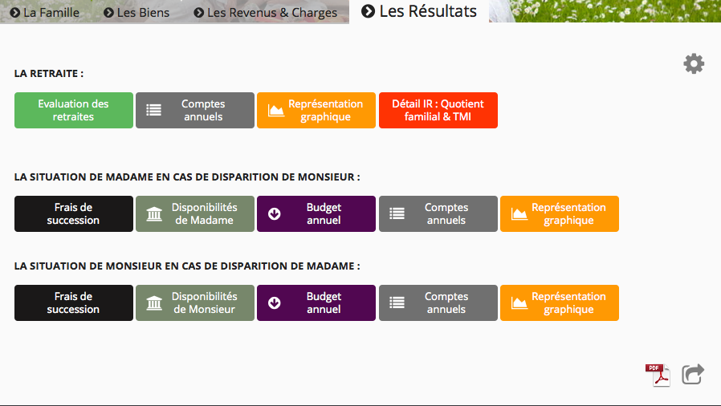Open Monsieur's situation Représentation graphique

[x=560, y=303]
